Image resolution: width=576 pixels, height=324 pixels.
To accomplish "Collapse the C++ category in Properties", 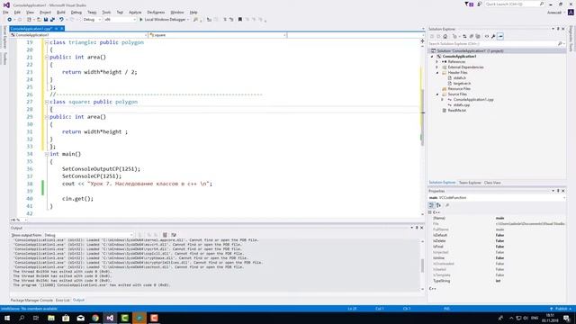I will pos(430,212).
